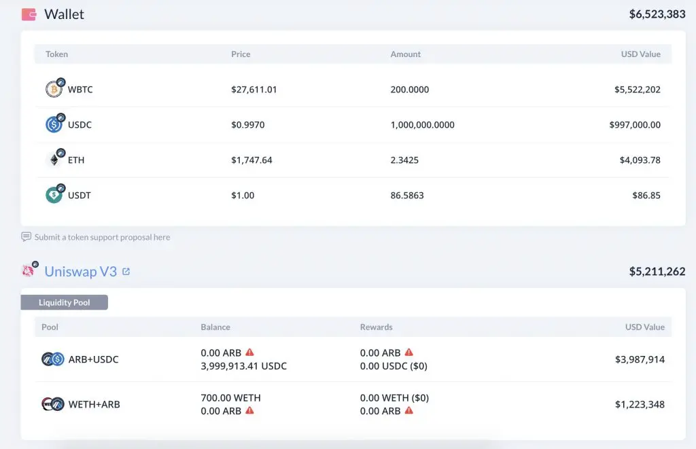Open Submit a token support proposal link
696x449 pixels.
102,237
